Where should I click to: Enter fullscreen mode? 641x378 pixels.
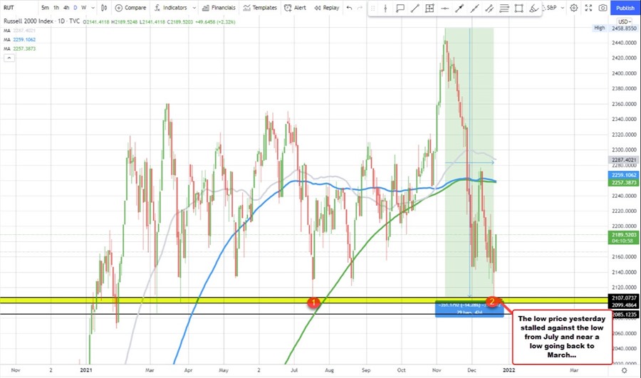pyautogui.click(x=588, y=8)
